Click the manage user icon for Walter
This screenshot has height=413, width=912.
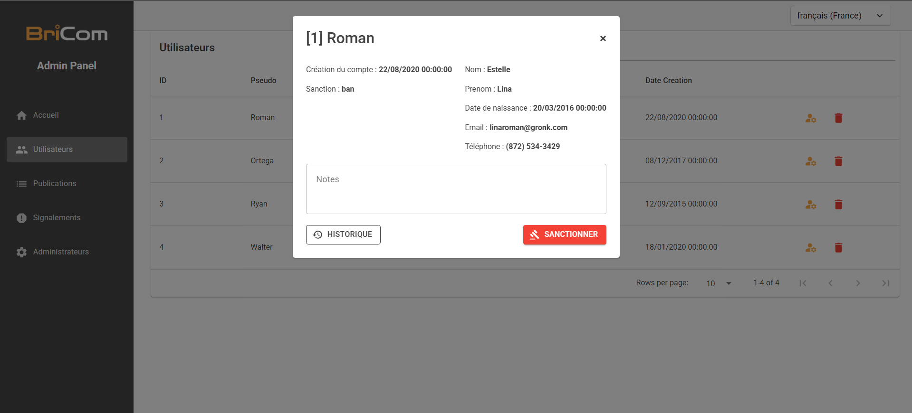(x=810, y=248)
